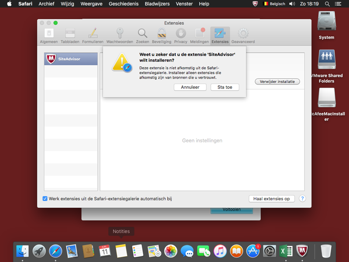349x262 pixels.
Task: Open Reminders list in the Dock
Action: point(137,251)
